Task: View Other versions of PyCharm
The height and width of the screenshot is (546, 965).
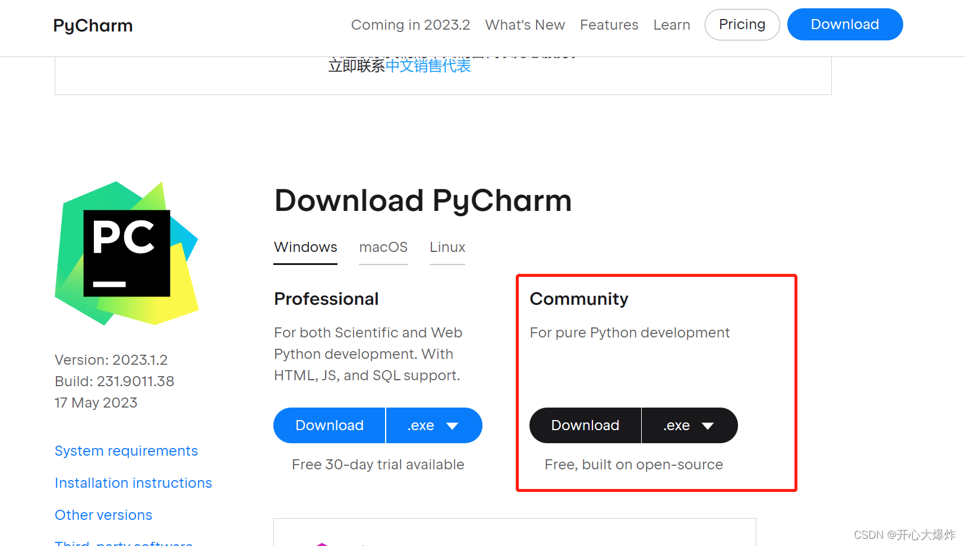Action: [x=103, y=515]
